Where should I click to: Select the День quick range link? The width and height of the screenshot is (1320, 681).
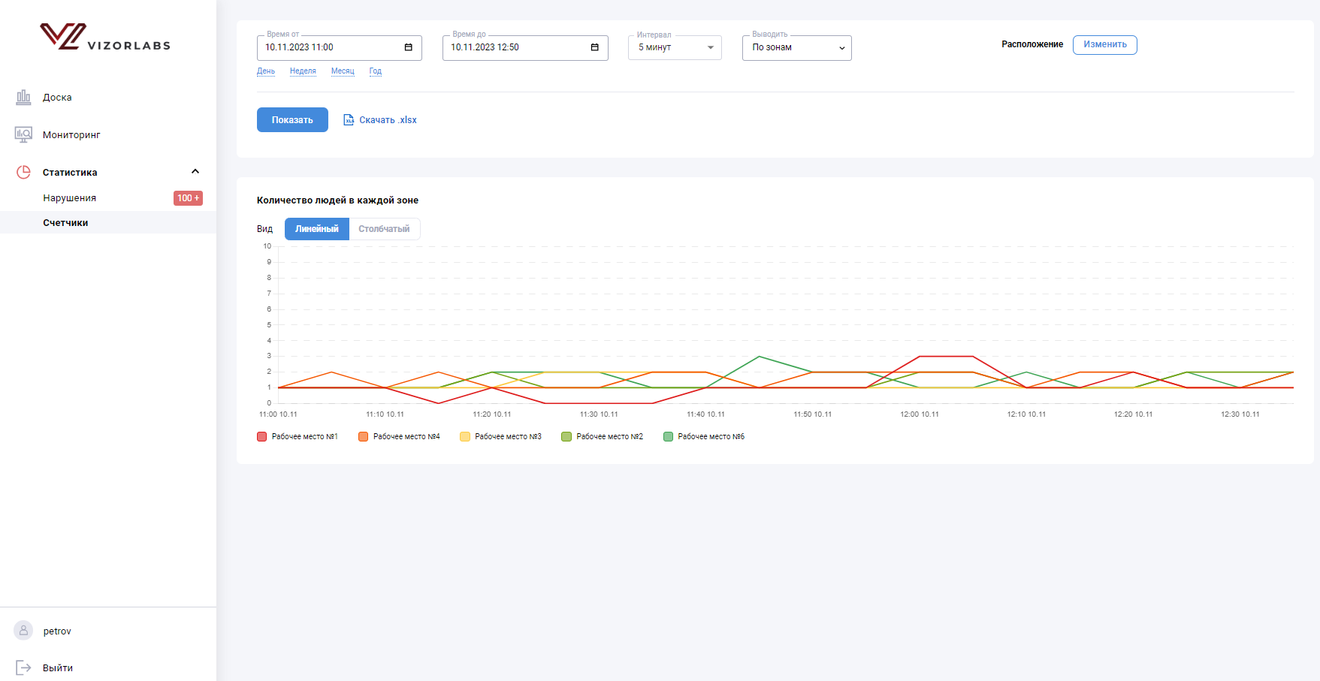(x=266, y=71)
